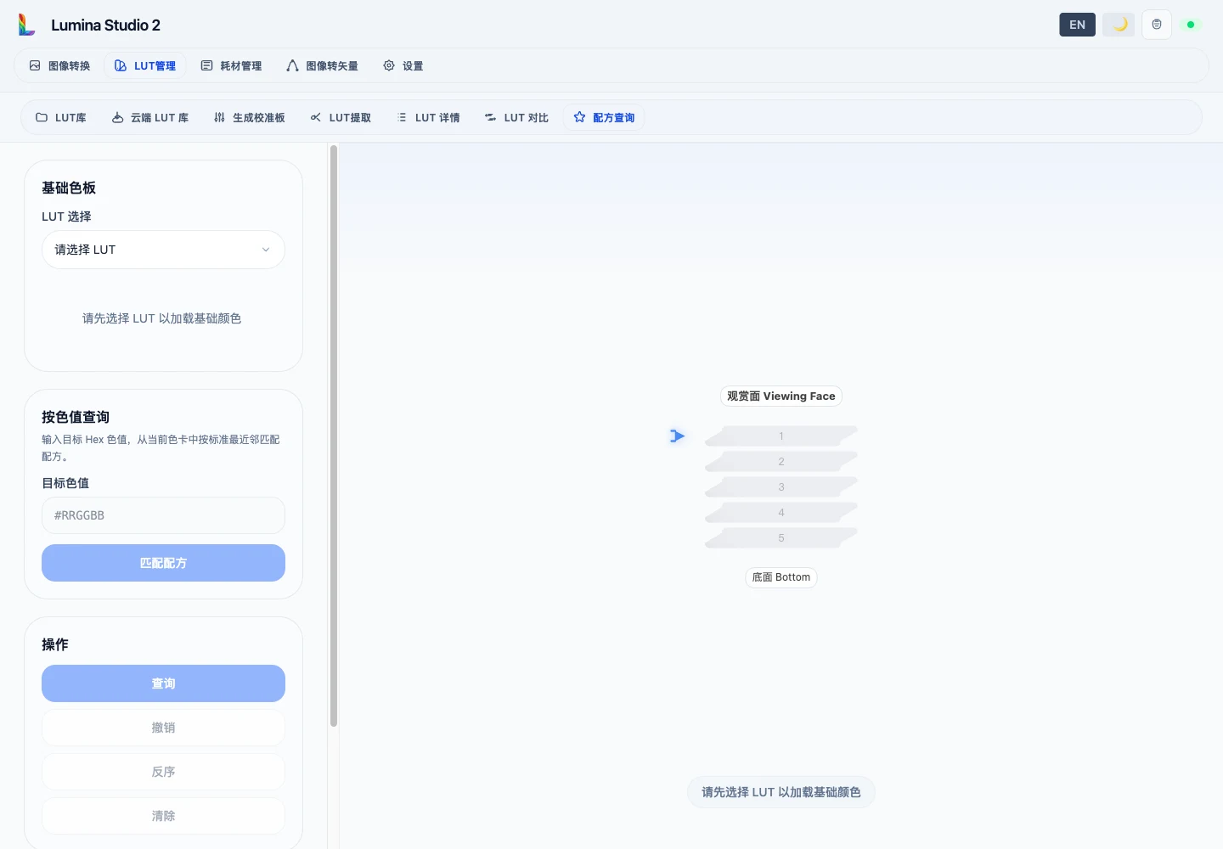Open LUT 对比 subtab
This screenshot has width=1223, height=849.
(x=516, y=117)
